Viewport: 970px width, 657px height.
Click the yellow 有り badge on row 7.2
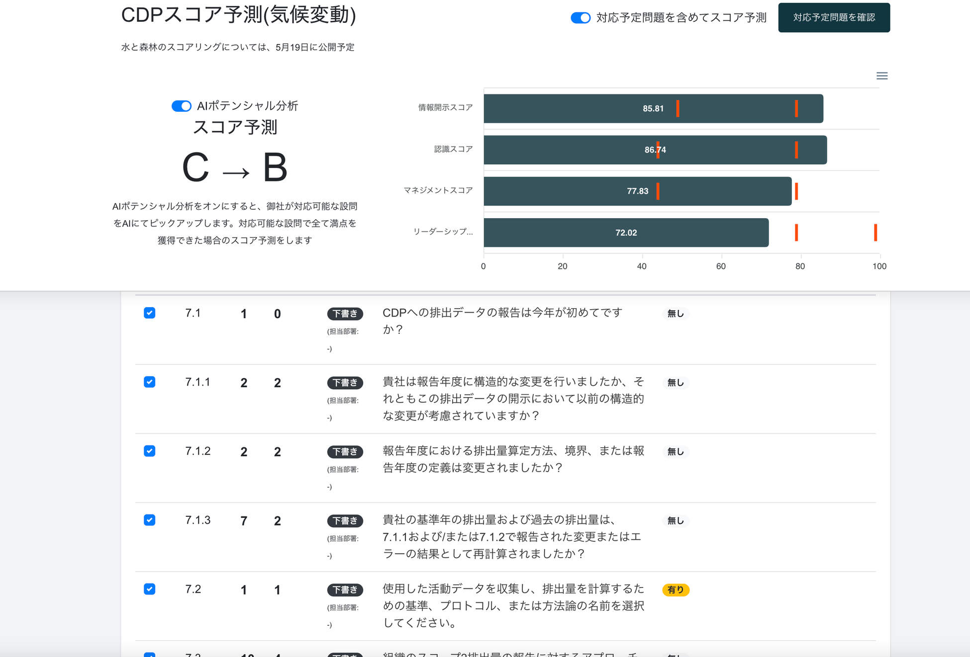click(676, 590)
